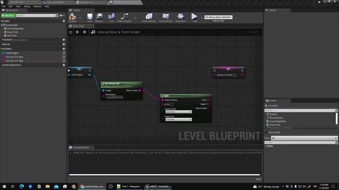Add a new function with plus icon
The image size is (339, 190).
[64, 40]
